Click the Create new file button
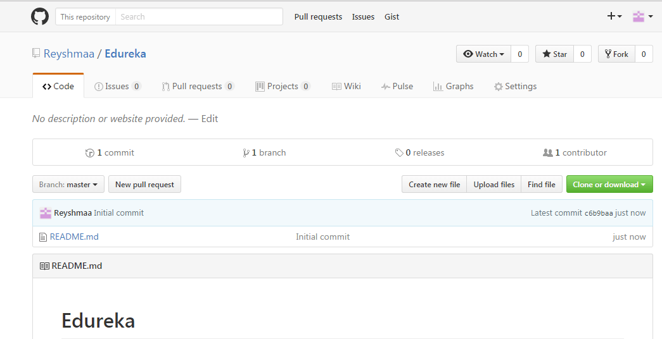The height and width of the screenshot is (339, 662). click(434, 184)
